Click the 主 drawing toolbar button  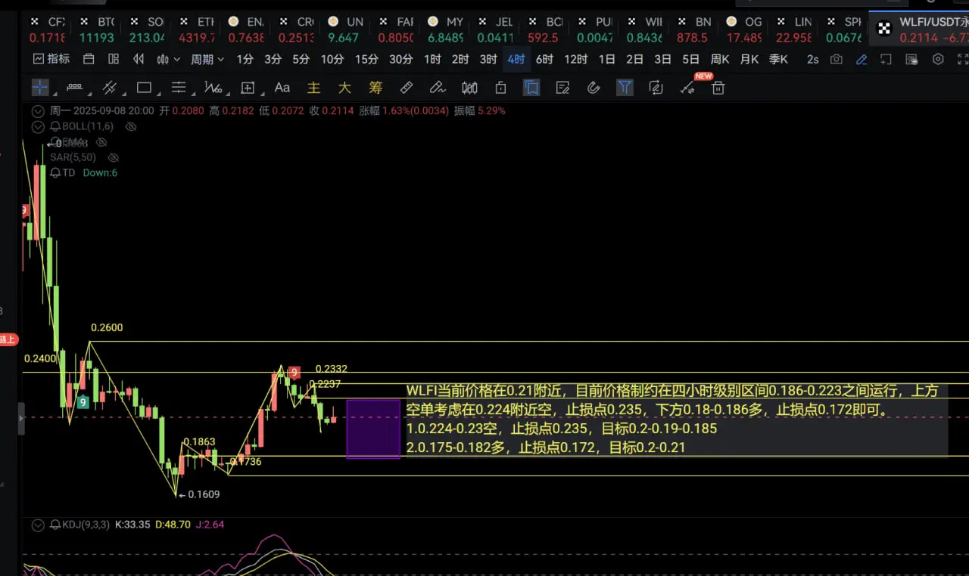pos(313,88)
